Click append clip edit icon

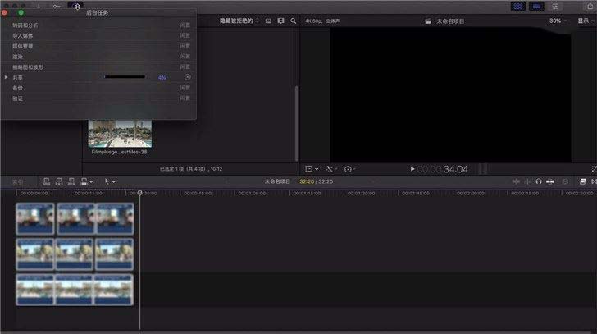[x=71, y=181]
